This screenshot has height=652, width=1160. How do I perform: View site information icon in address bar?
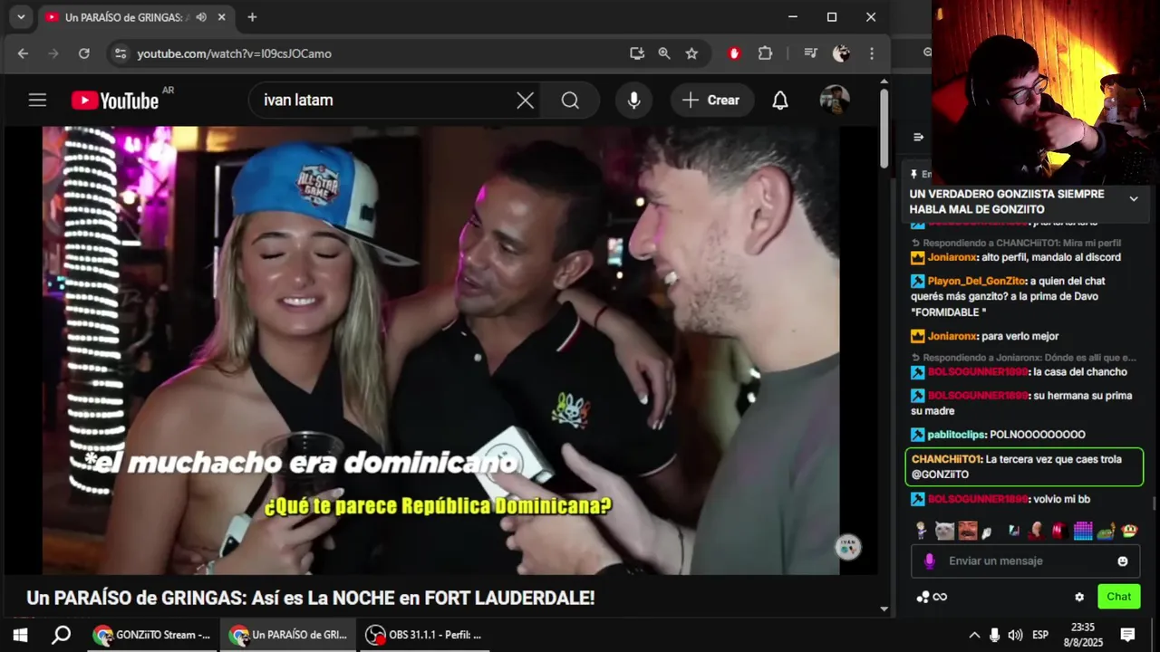[x=120, y=53]
